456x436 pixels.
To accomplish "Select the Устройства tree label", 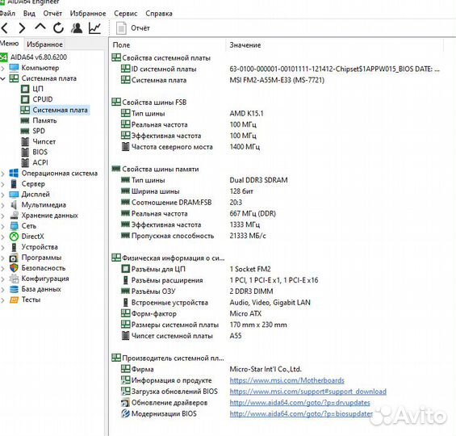I will coord(40,247).
